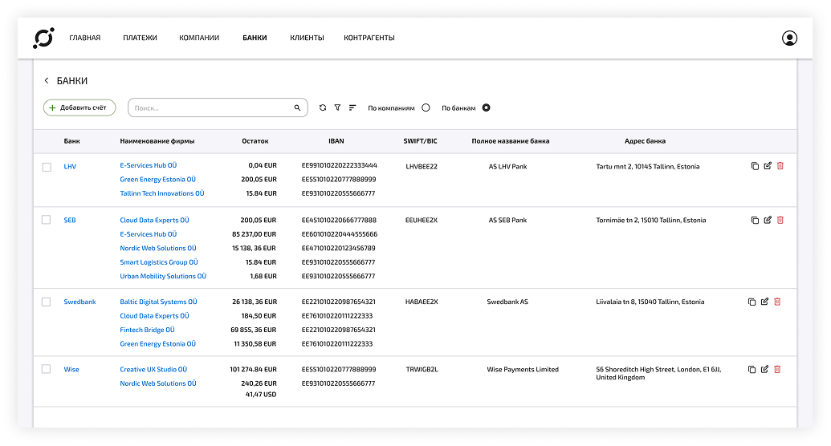The image size is (831, 446).
Task: Switch to the КЛИЕНТЫ section
Action: 307,38
